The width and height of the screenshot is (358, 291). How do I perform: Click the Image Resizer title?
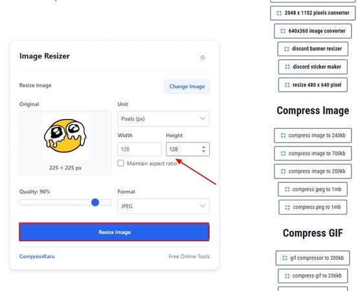click(45, 56)
